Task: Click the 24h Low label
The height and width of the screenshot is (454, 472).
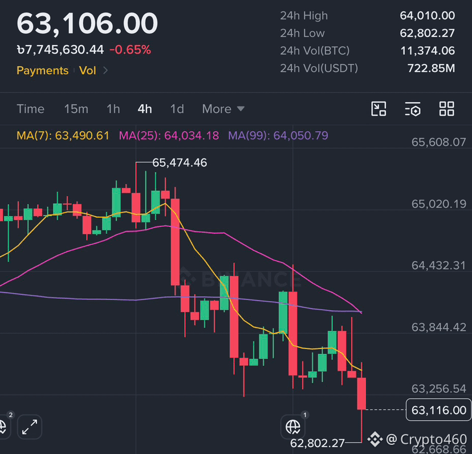Action: [302, 33]
